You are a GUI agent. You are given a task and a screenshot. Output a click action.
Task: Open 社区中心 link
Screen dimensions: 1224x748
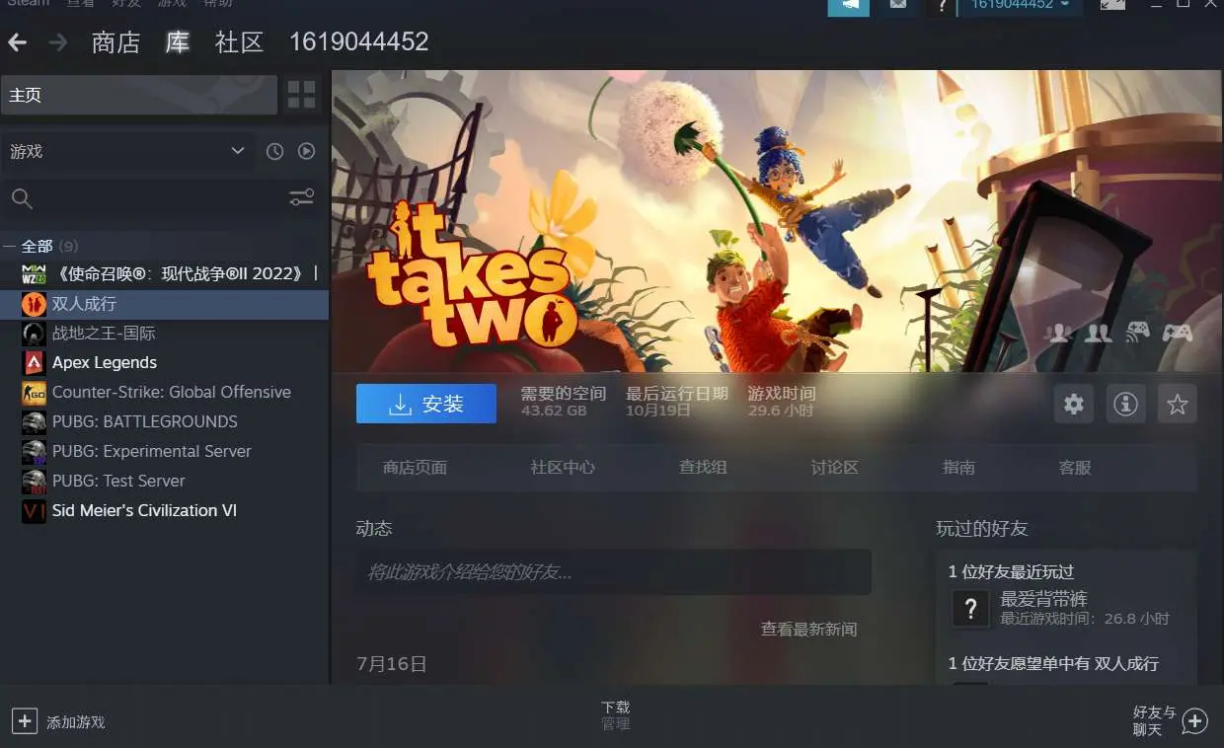click(x=563, y=468)
